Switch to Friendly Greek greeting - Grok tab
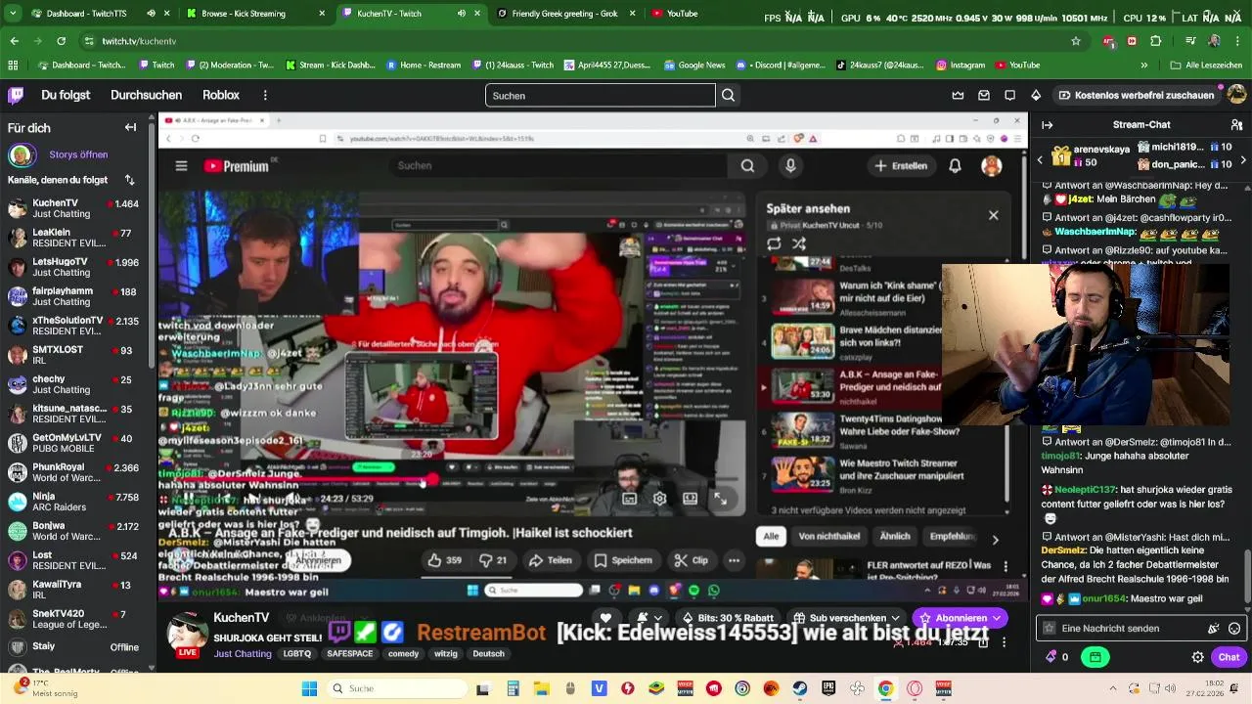The height and width of the screenshot is (704, 1252). coord(565,14)
